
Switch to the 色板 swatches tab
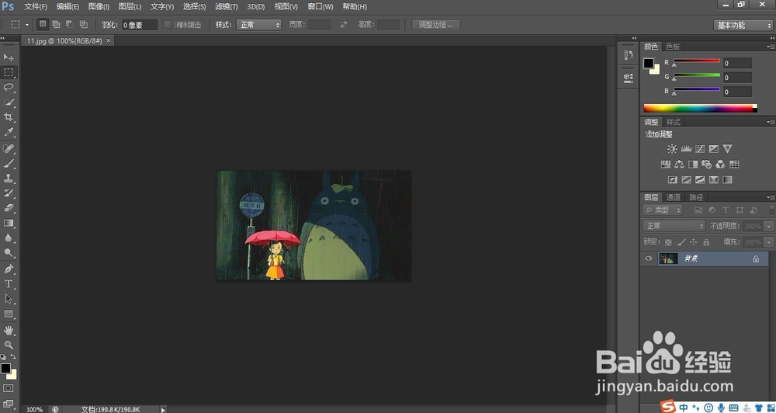click(673, 47)
